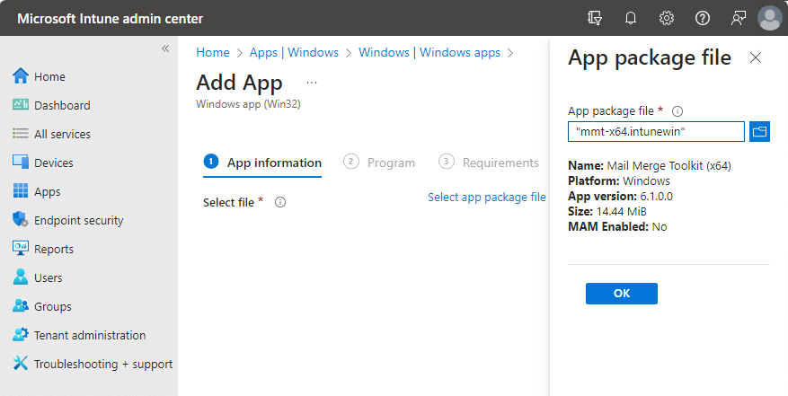Click the Dashboard chart icon
The image size is (788, 396).
[21, 104]
